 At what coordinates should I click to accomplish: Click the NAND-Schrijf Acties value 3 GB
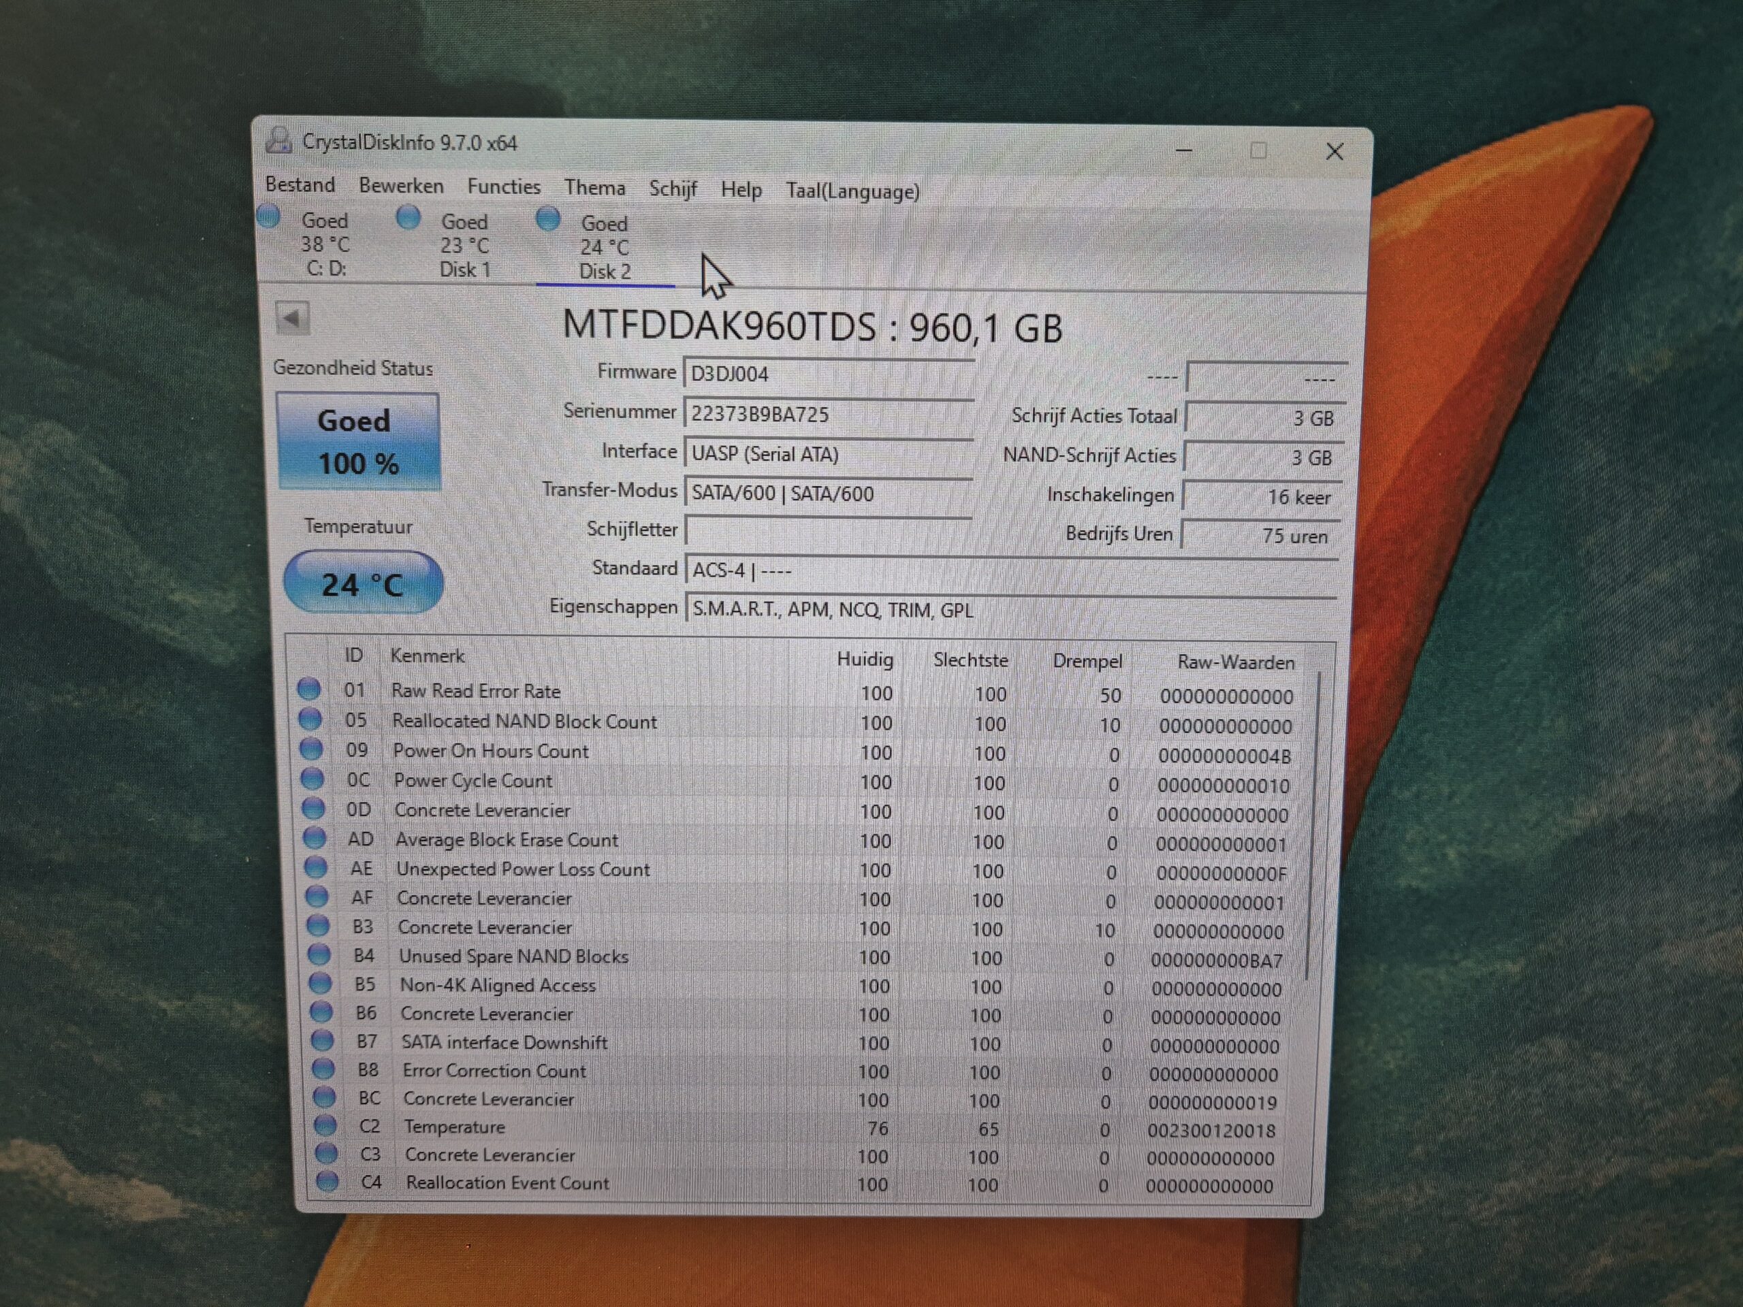[1263, 457]
